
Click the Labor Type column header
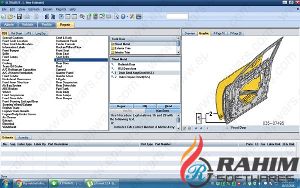(24, 144)
